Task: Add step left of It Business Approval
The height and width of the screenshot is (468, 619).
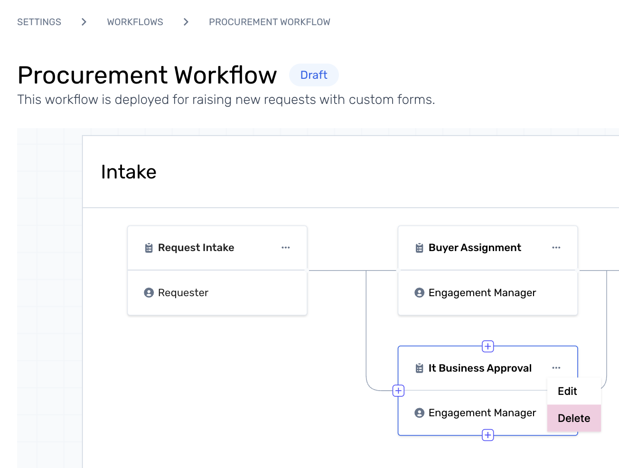Action: point(398,391)
